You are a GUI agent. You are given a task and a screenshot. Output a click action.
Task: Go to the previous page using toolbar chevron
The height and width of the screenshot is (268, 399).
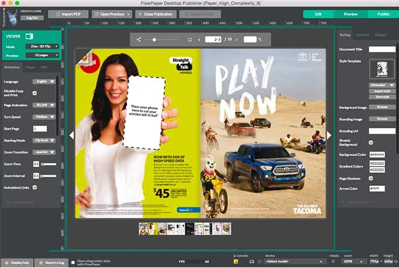tap(199, 40)
